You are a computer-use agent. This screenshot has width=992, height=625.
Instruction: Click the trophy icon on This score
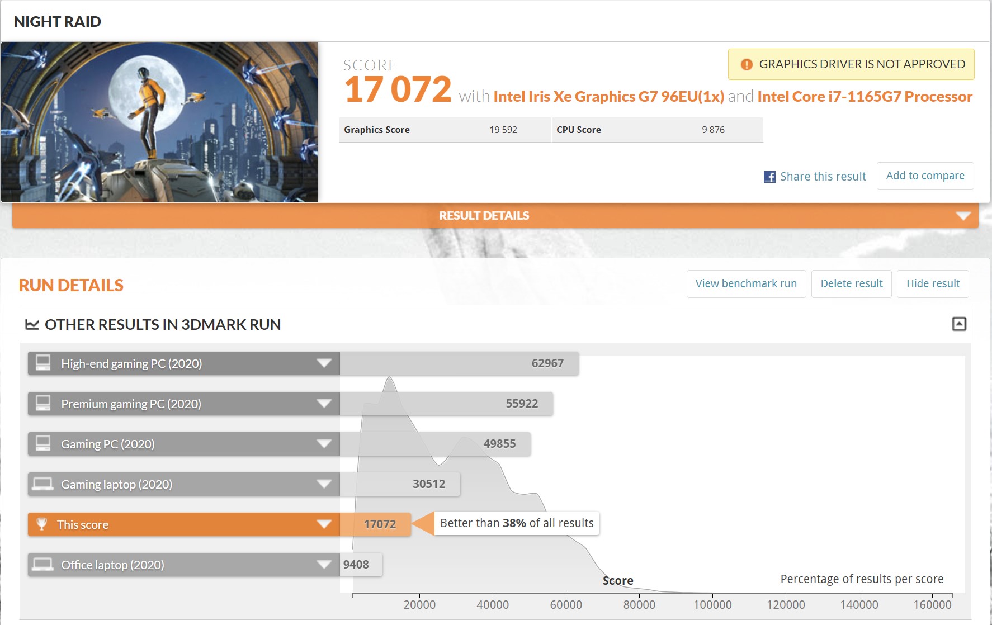click(41, 524)
